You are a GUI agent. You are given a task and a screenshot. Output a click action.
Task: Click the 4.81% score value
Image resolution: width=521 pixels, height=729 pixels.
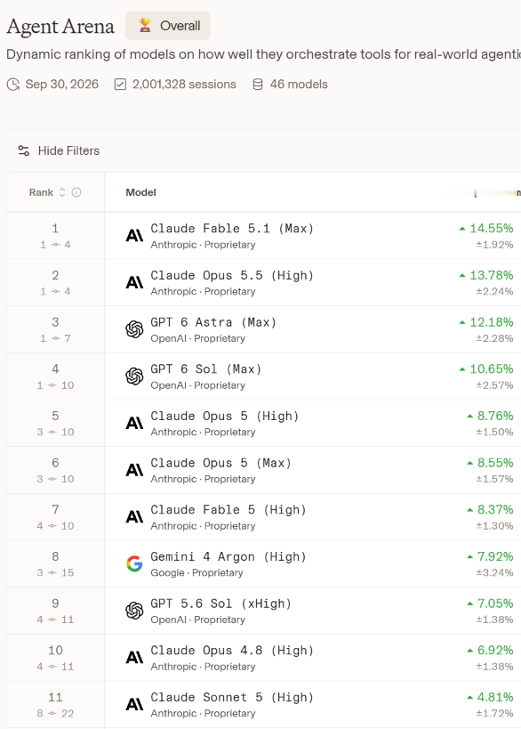495,698
